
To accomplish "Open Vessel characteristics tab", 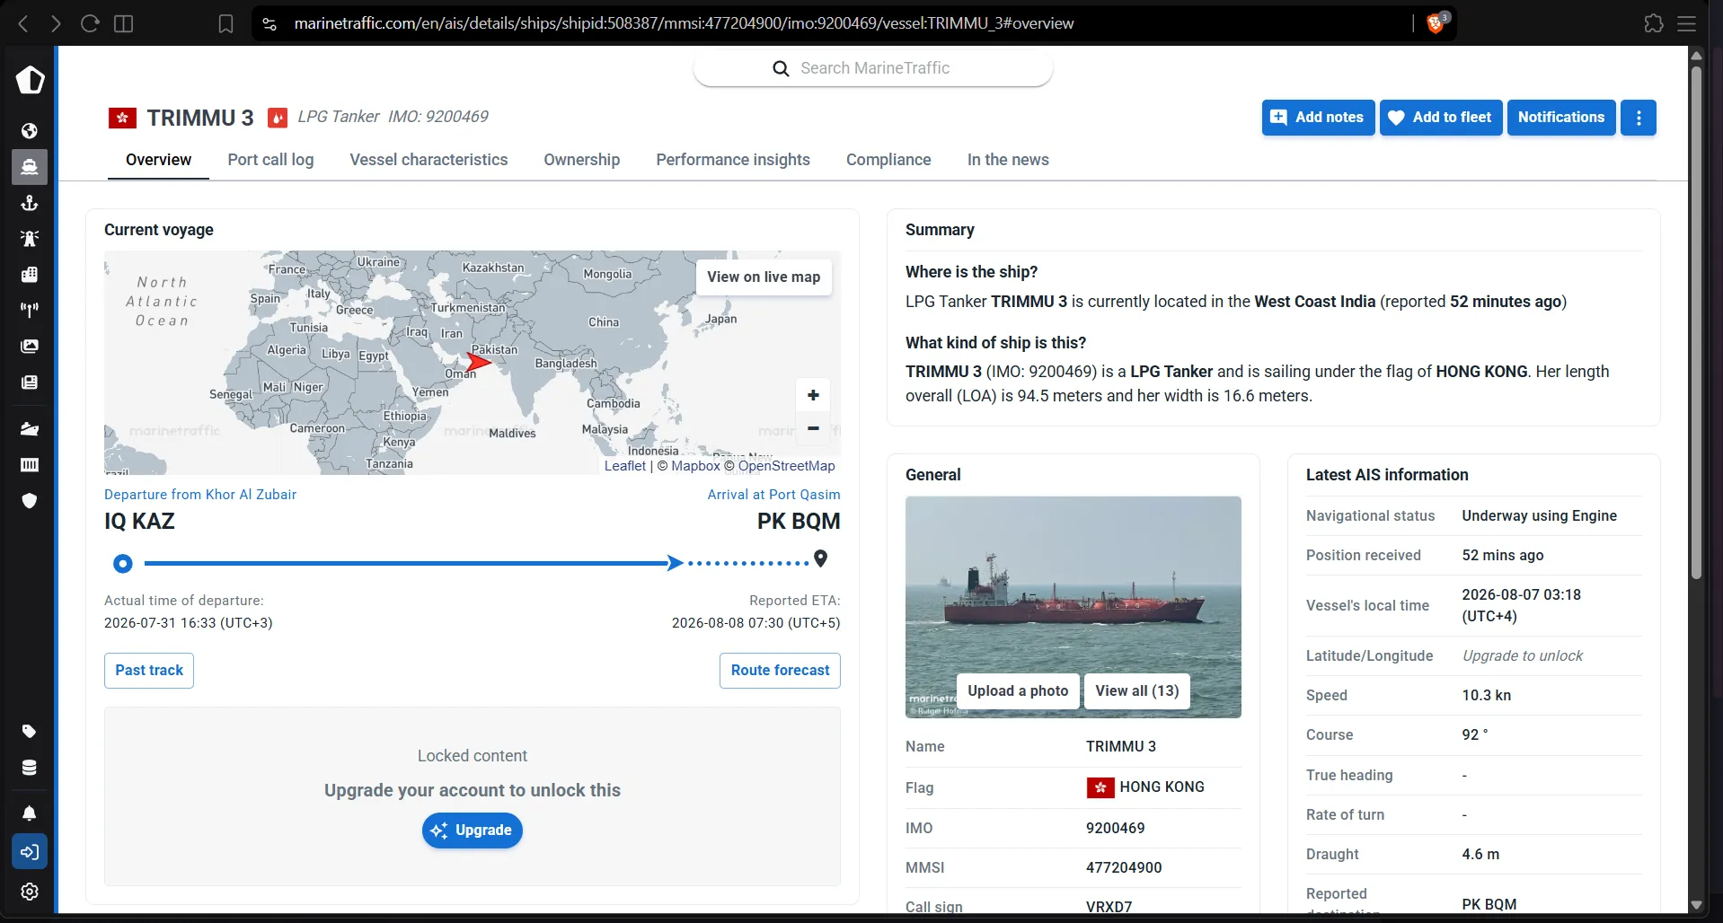I will pos(429,160).
